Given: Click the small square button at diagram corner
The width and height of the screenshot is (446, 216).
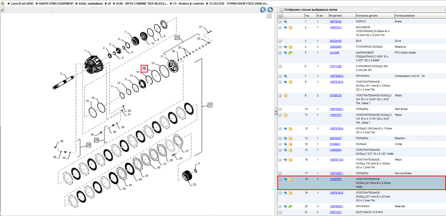Looking at the screenshot, I should pos(269,16).
